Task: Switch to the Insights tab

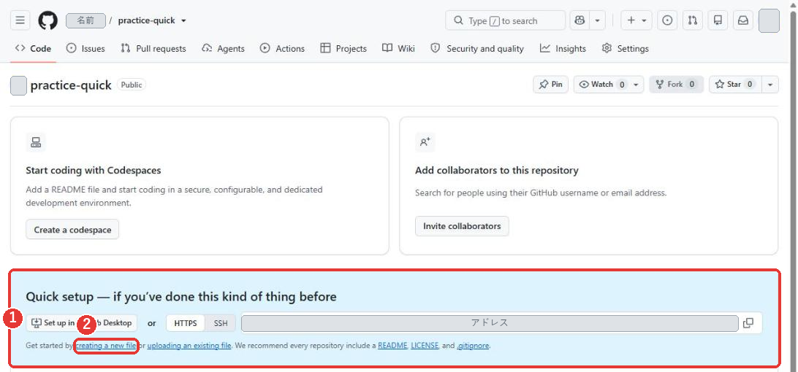Action: point(563,48)
